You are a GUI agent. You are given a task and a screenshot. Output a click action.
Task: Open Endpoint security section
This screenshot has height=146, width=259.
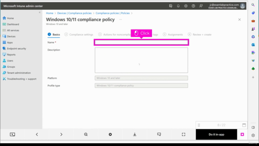15,49
